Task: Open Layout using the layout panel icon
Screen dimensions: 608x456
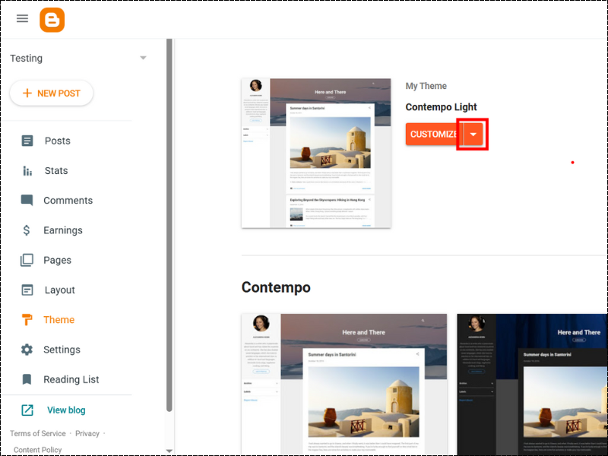Action: (x=29, y=290)
